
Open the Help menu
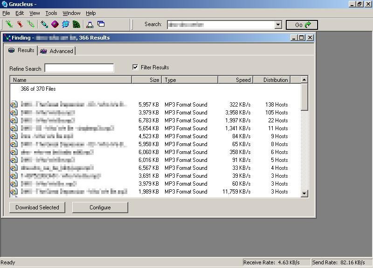[x=90, y=13]
